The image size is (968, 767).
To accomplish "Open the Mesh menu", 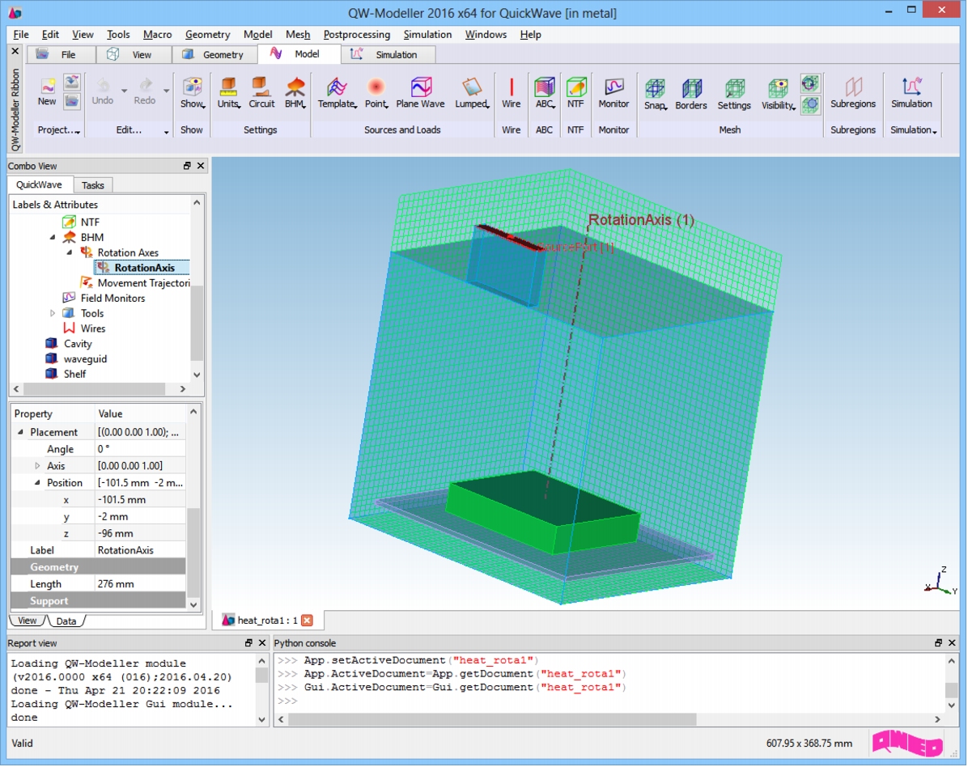I will pyautogui.click(x=298, y=35).
